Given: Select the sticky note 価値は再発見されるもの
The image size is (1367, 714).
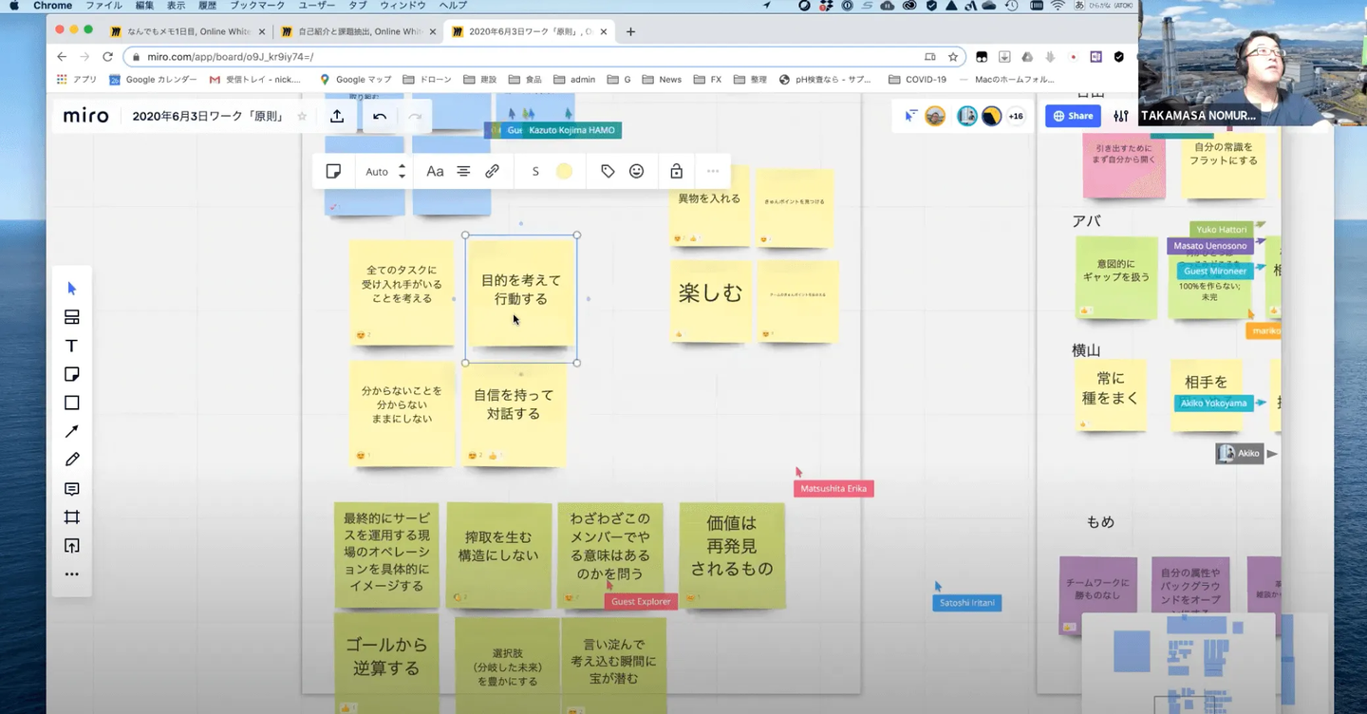Looking at the screenshot, I should [732, 555].
